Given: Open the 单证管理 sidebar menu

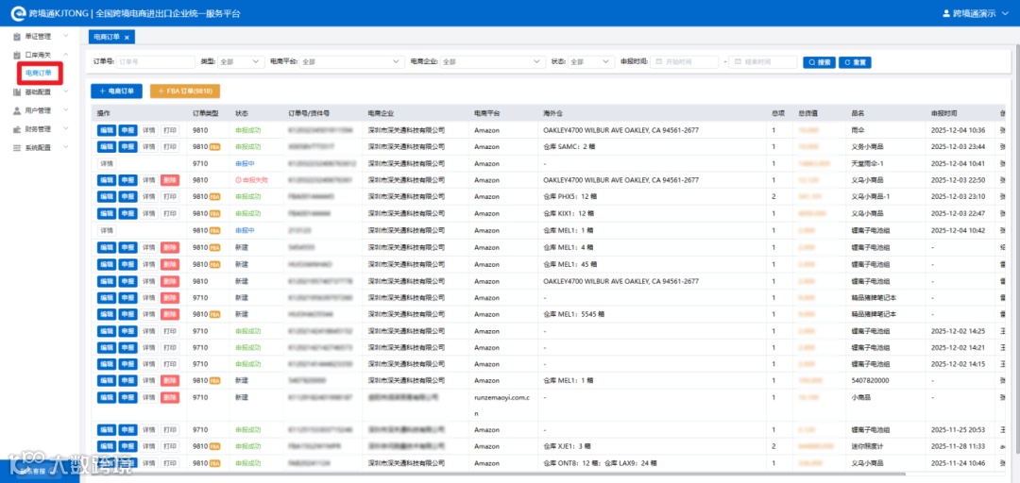Looking at the screenshot, I should click(x=40, y=37).
